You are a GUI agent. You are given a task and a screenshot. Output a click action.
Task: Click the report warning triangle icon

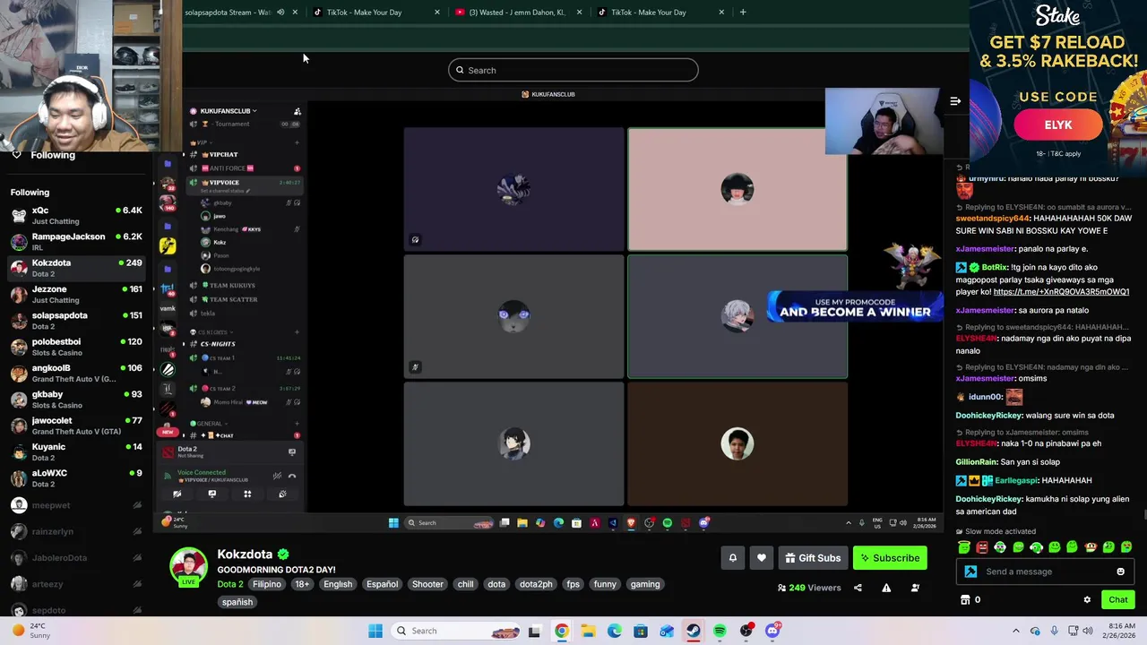click(x=886, y=588)
